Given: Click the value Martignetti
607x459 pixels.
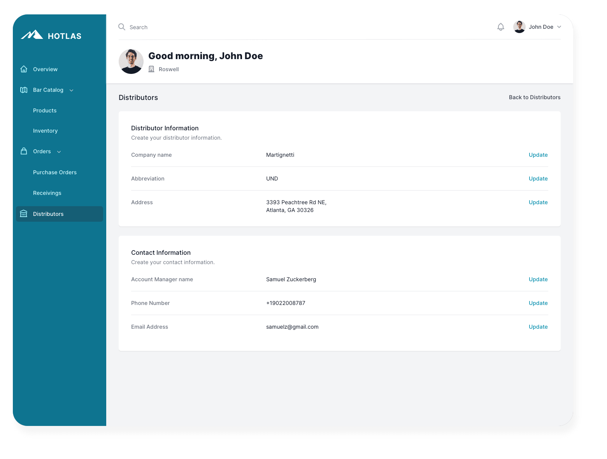Looking at the screenshot, I should [x=280, y=155].
